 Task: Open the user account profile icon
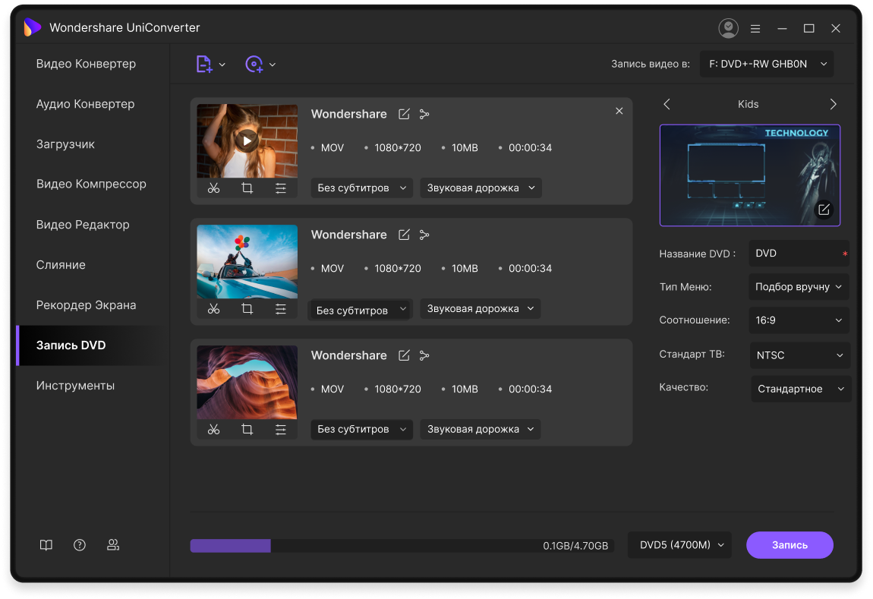728,28
